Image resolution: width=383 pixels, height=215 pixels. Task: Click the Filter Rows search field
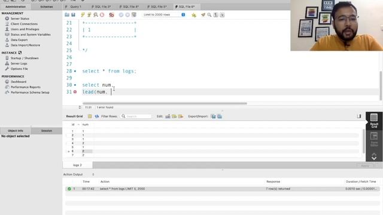coord(136,116)
